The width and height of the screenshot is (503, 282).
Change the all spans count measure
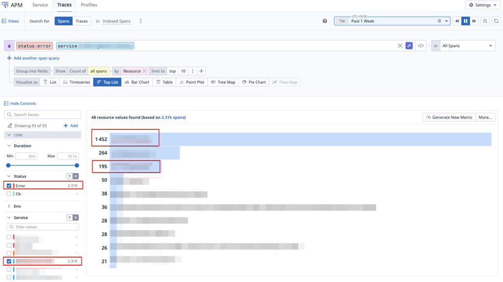[x=98, y=71]
